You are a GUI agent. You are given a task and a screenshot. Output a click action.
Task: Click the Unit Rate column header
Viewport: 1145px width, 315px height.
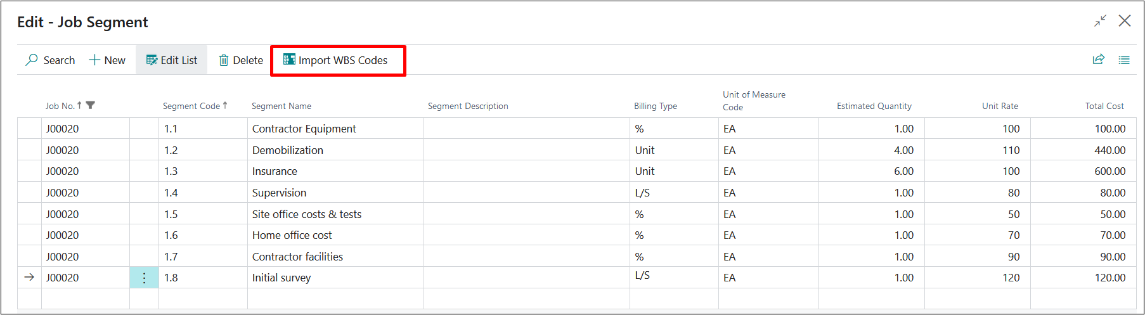coord(1000,106)
